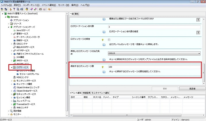This screenshot has width=206, height=121.
Task: Click the event table horizontal scrollbar
Action: coord(127,115)
